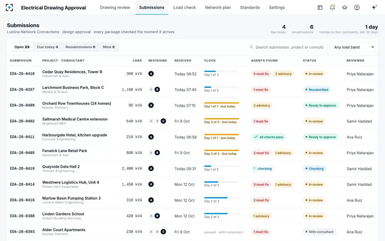Click the search magnifier icon
Image resolution: width=385 pixels, height=241 pixels.
[x=252, y=47]
